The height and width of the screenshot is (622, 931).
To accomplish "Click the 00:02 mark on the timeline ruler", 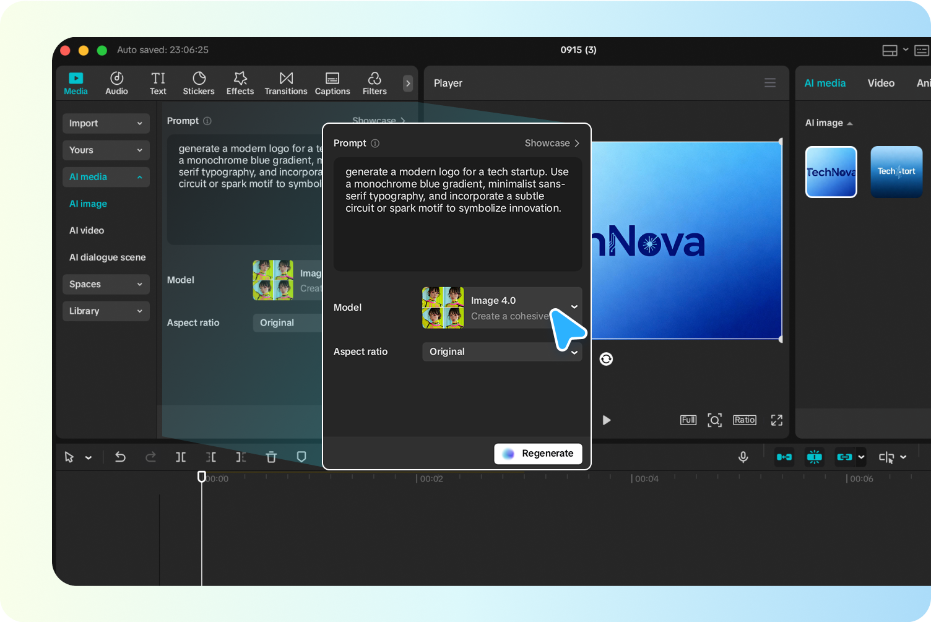I will coord(431,478).
